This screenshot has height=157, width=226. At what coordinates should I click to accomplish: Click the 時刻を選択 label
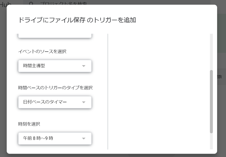tap(29, 124)
